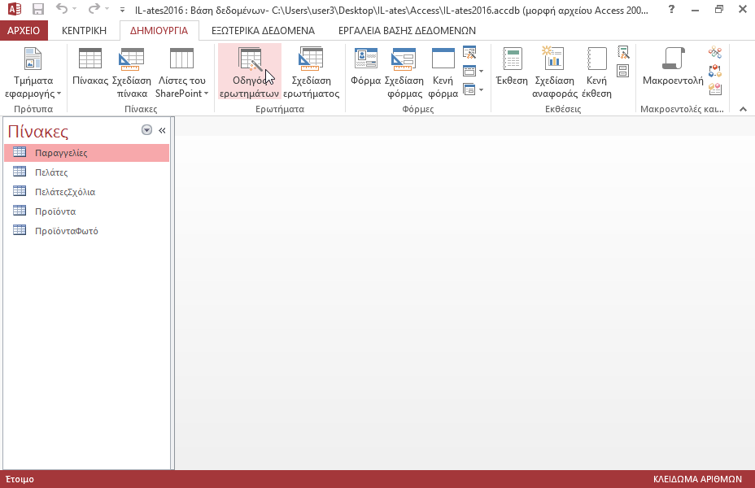Viewport: 755px width, 488px height.
Task: Select the Πελάτες table
Action: pos(87,172)
